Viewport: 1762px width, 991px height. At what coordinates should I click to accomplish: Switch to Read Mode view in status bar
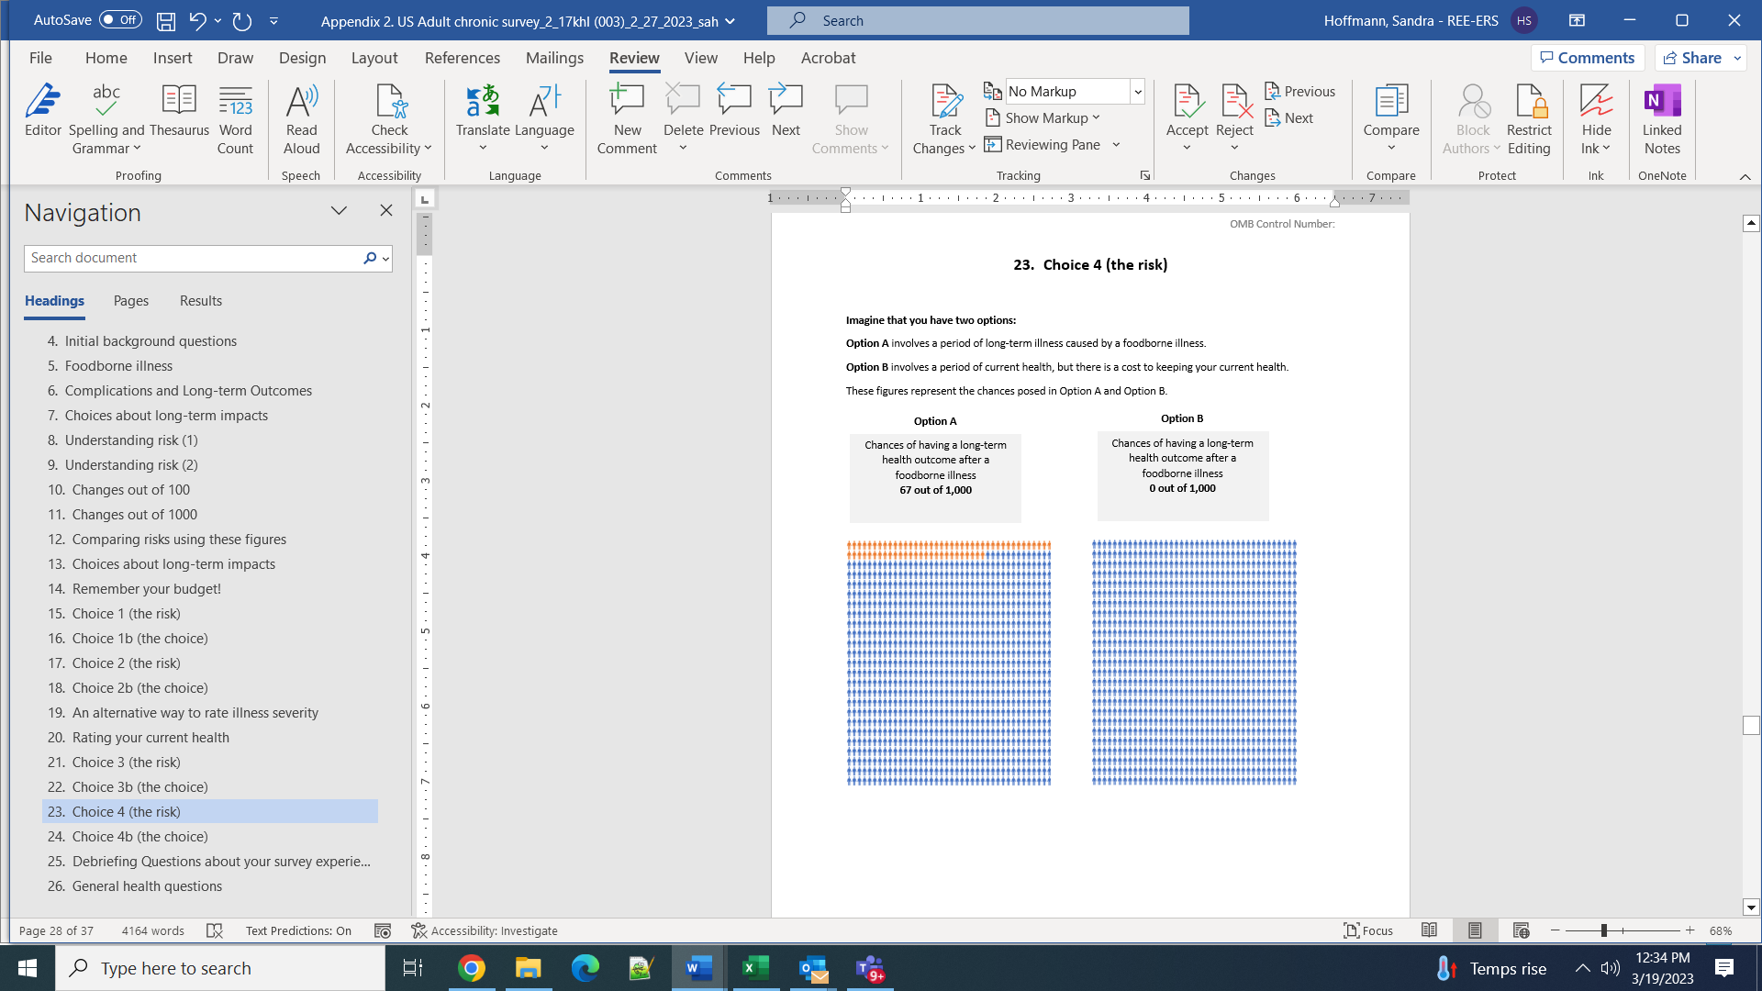1429,930
